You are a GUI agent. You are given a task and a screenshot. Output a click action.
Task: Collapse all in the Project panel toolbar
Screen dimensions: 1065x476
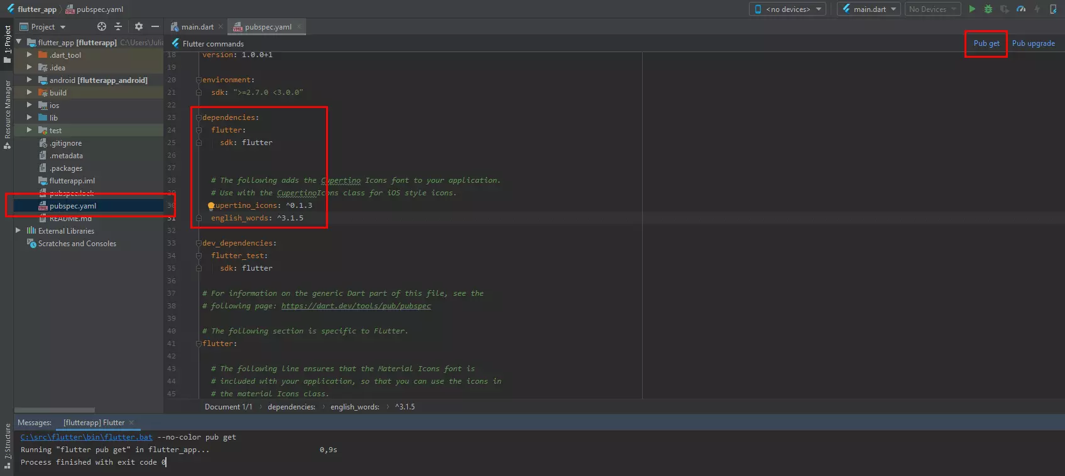click(118, 26)
